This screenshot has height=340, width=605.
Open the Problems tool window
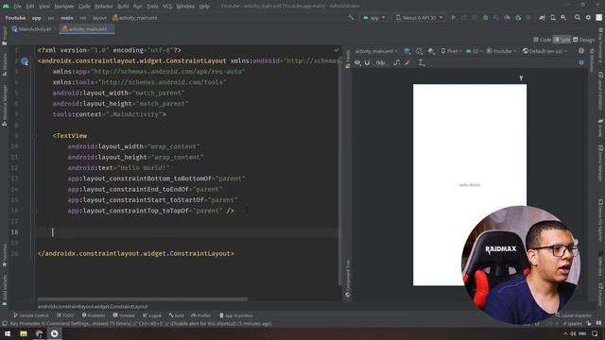[x=94, y=315]
